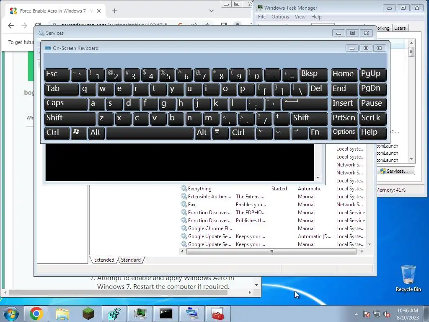Screen dimensions: 429x322
Task: Click the Everything service gear icon
Action: pyautogui.click(x=183, y=188)
